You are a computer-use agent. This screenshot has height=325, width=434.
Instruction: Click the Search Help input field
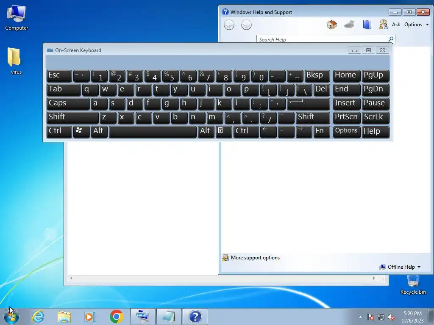[323, 39]
